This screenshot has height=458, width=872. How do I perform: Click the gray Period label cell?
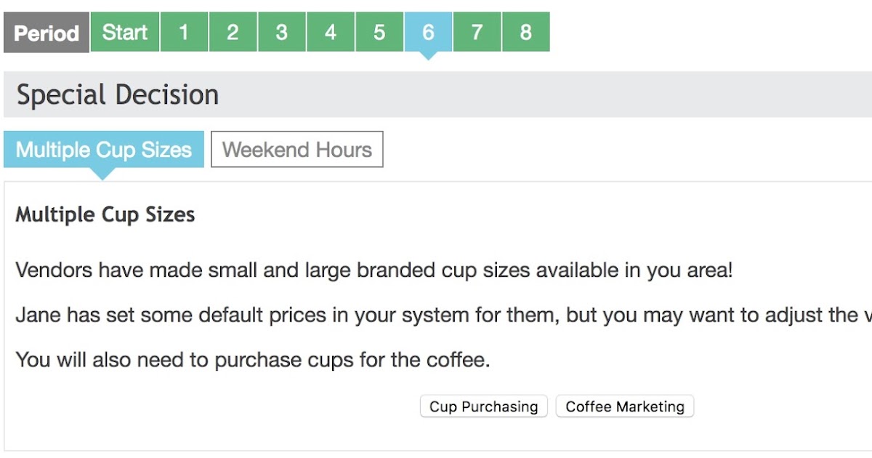[x=46, y=32]
